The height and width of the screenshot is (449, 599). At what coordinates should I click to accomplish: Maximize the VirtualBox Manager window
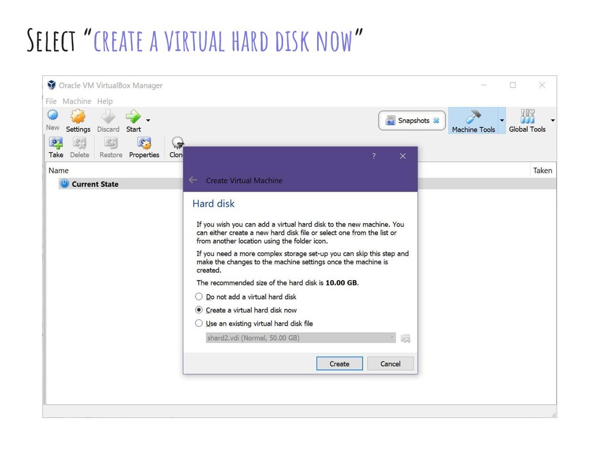point(512,85)
